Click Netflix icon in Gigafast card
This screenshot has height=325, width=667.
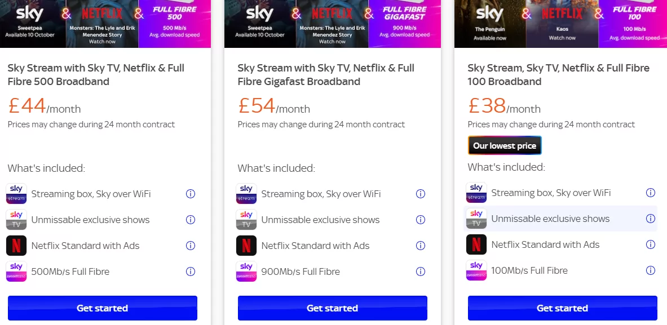pyautogui.click(x=246, y=246)
